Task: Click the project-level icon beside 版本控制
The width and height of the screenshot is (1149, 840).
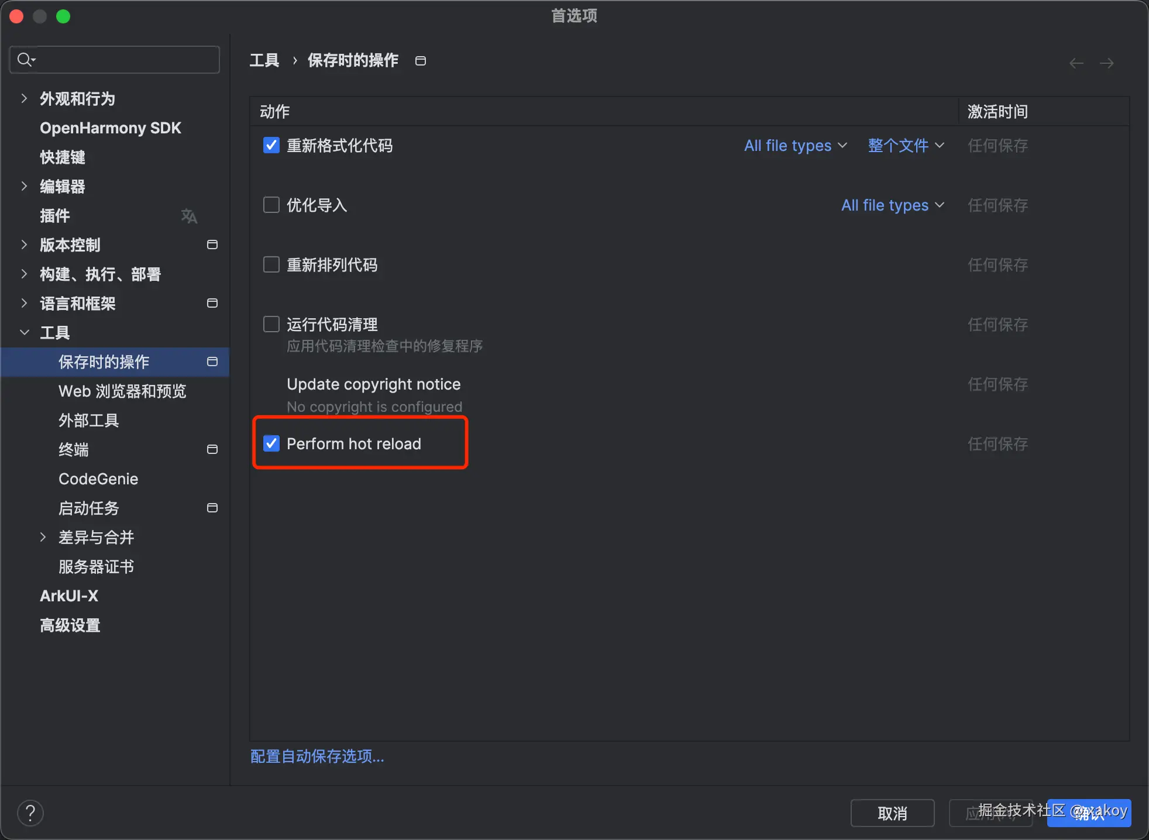Action: 212,245
